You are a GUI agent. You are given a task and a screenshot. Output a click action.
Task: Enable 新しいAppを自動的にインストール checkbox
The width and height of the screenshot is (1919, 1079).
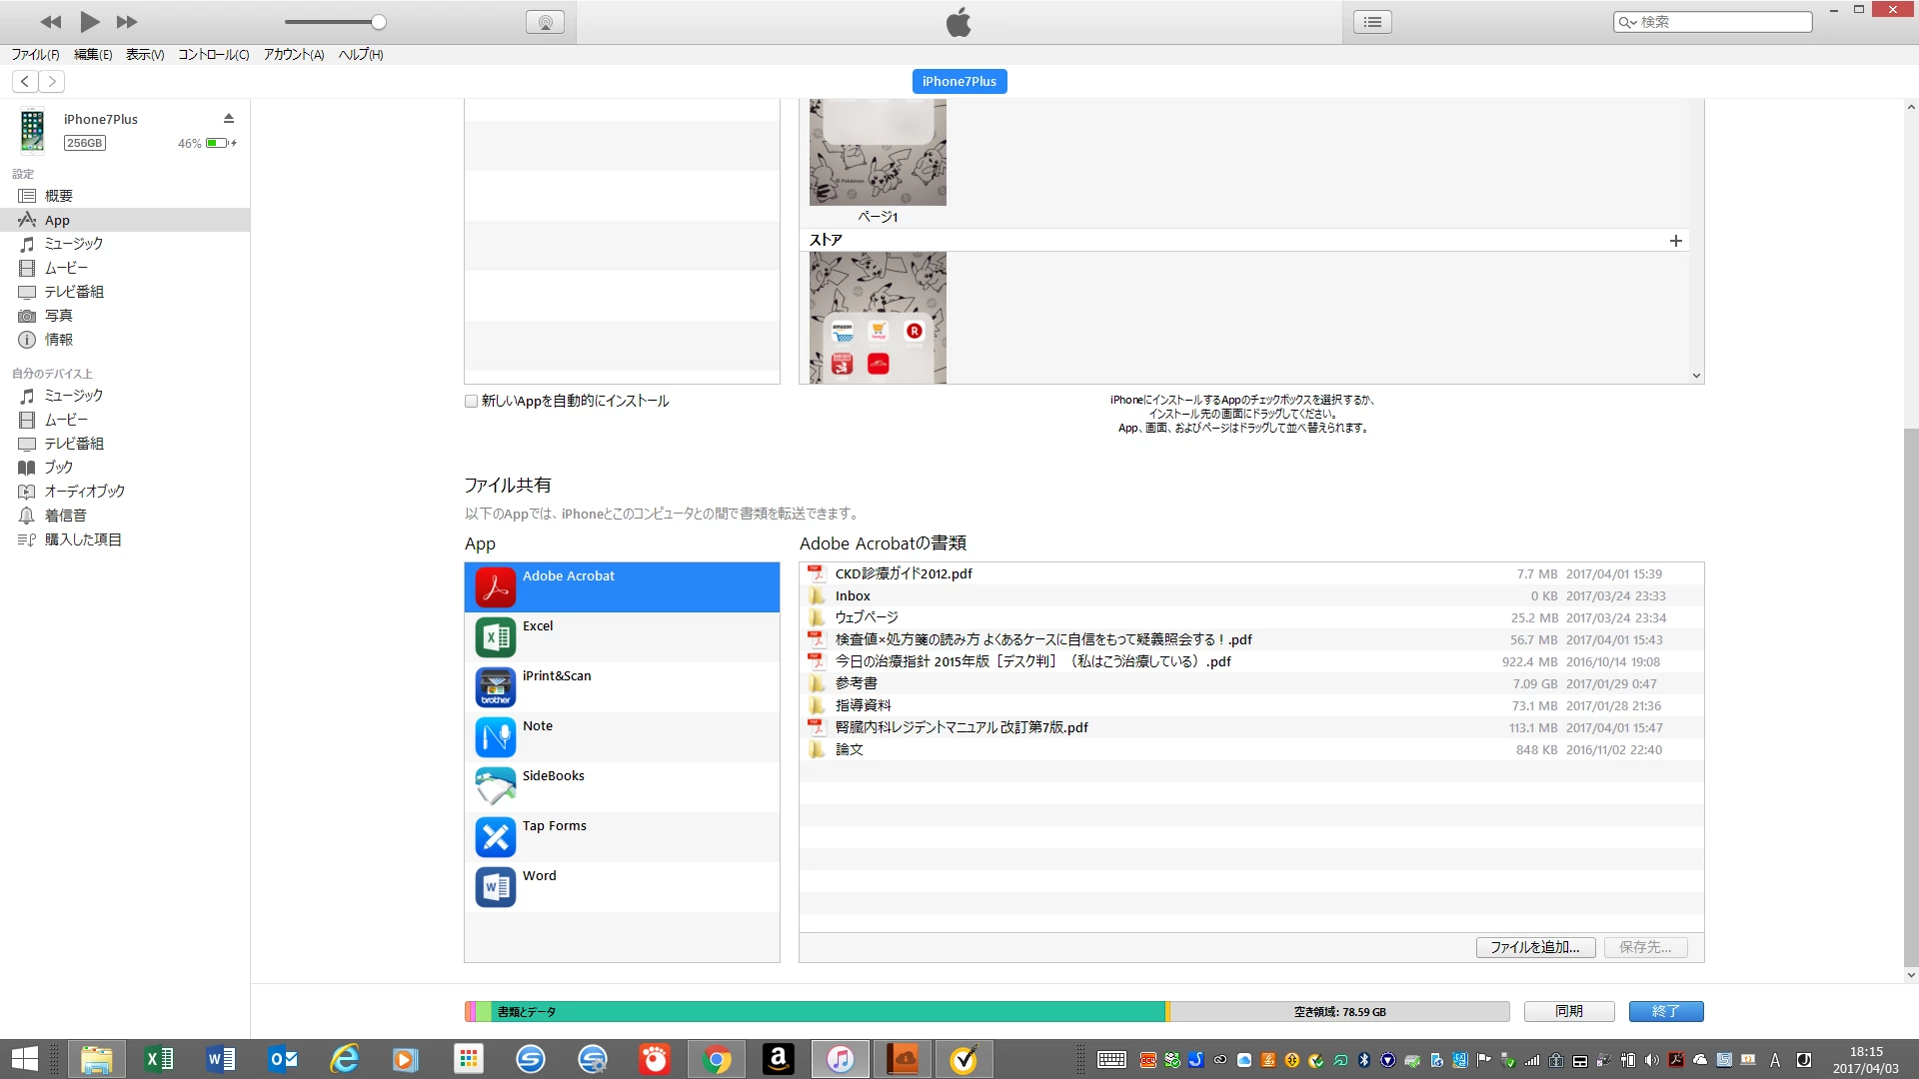[x=471, y=401]
